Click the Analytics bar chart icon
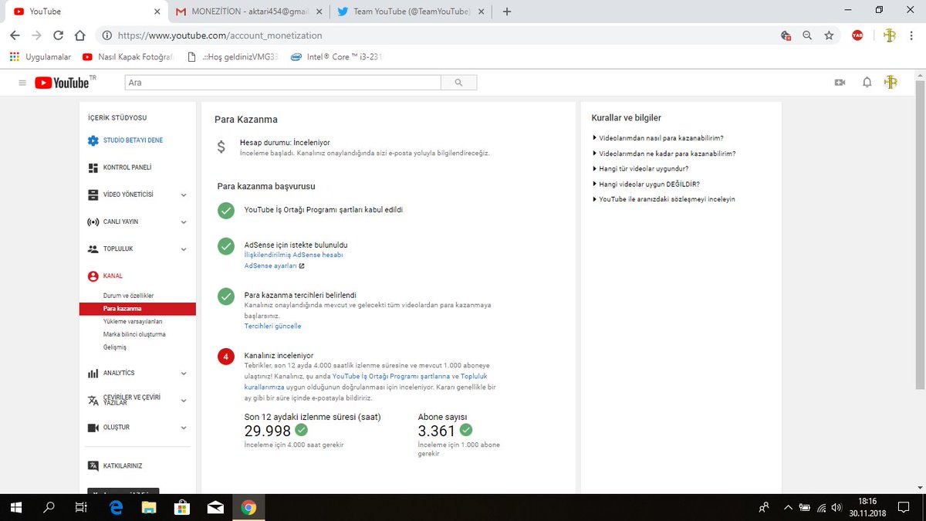 (x=93, y=374)
